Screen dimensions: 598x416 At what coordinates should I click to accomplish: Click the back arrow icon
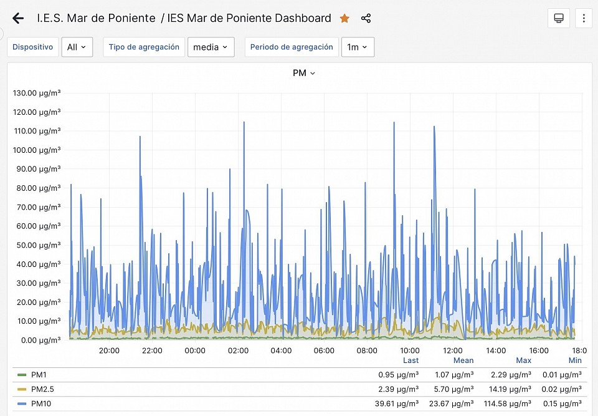[x=18, y=18]
